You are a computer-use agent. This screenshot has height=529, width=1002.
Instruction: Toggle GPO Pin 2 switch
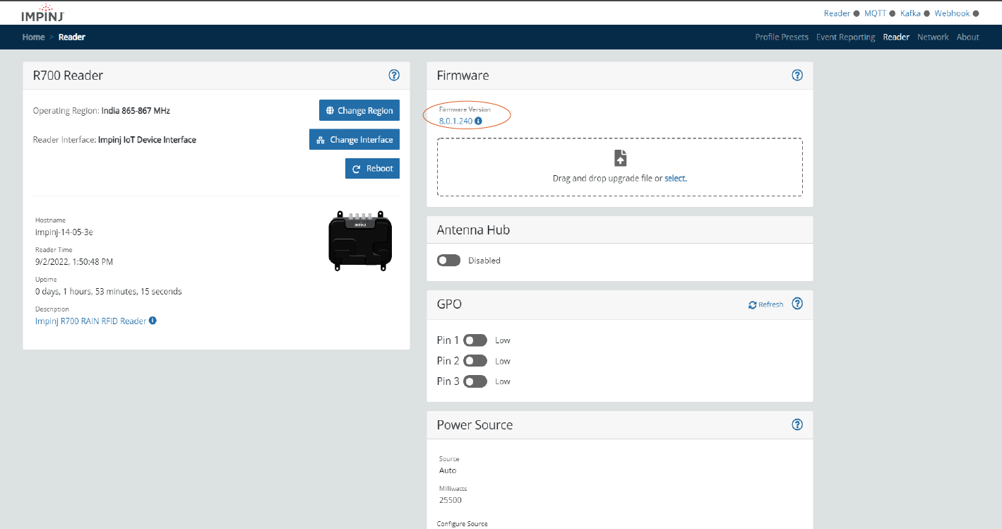(475, 361)
